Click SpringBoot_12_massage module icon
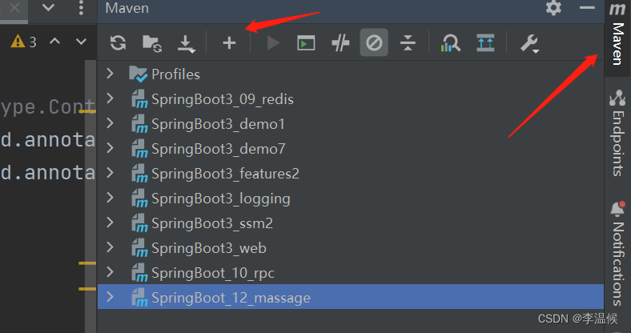The height and width of the screenshot is (333, 631). [x=139, y=298]
